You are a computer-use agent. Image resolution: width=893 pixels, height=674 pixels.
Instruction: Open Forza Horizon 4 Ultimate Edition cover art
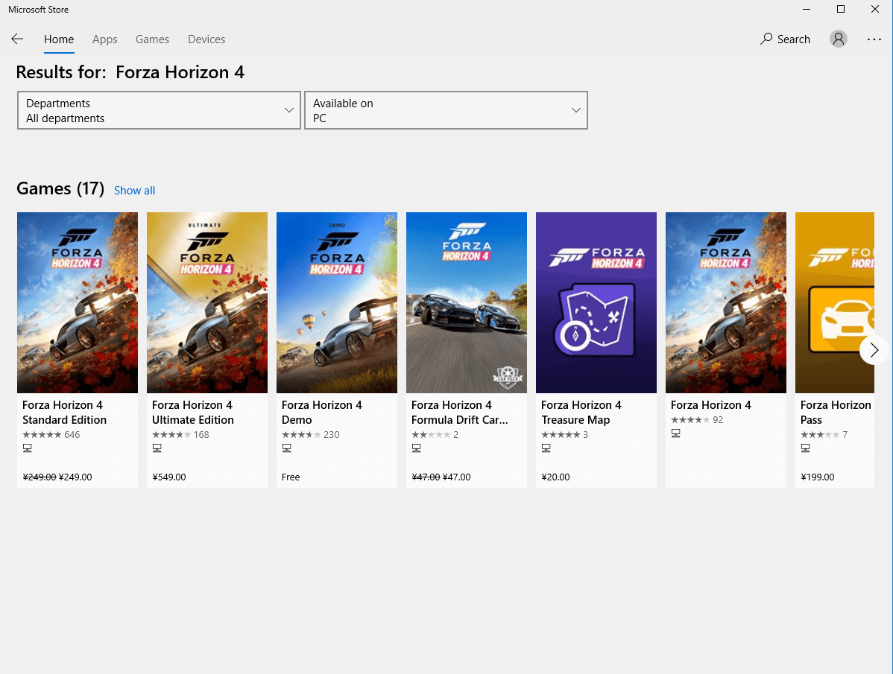pyautogui.click(x=207, y=302)
